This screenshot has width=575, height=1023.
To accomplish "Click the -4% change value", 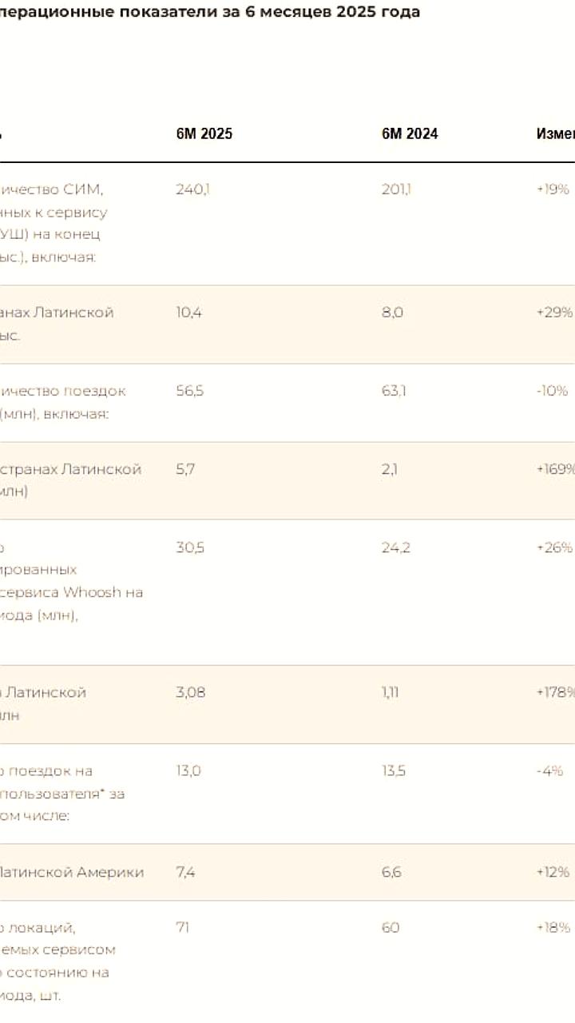I will [x=549, y=770].
